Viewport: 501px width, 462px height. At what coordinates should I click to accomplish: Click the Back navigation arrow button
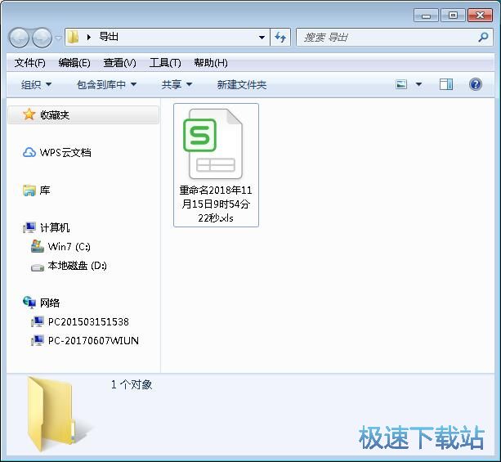click(x=19, y=38)
